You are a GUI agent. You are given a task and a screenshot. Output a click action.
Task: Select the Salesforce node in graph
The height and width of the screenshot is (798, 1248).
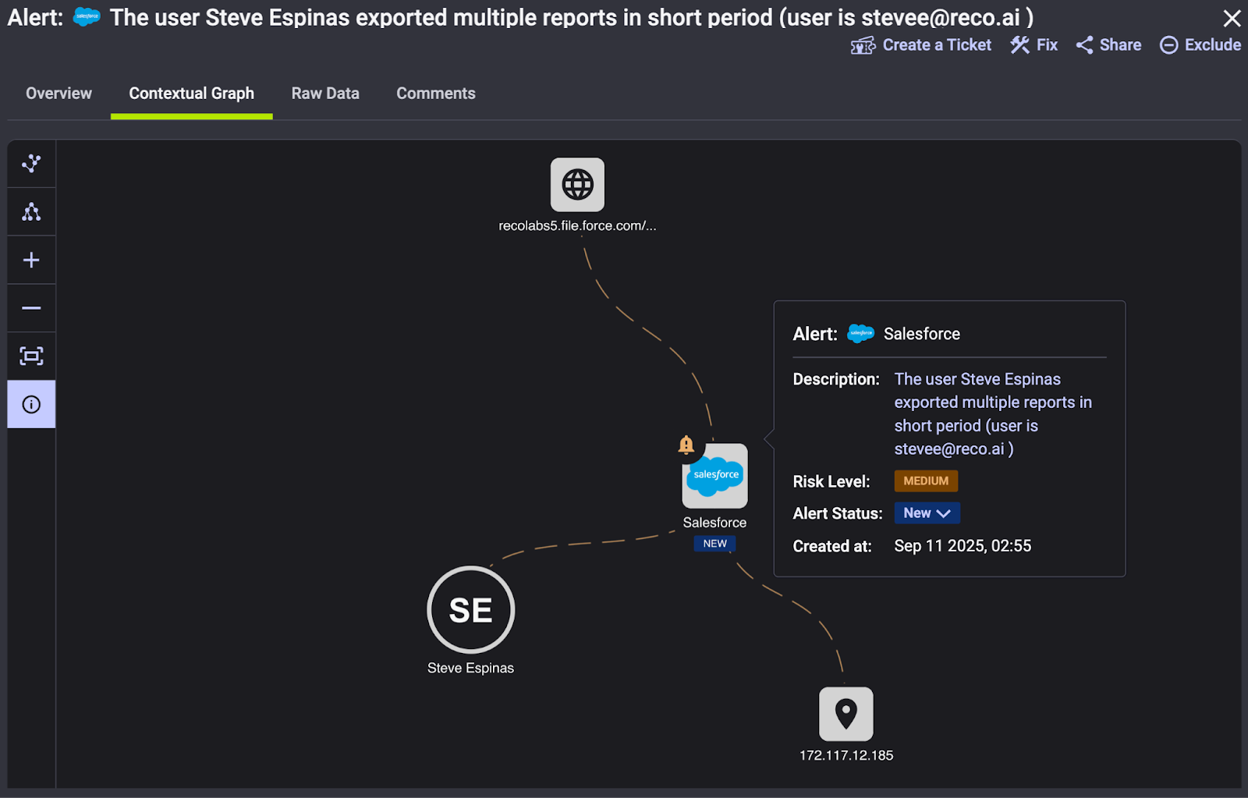(x=714, y=476)
